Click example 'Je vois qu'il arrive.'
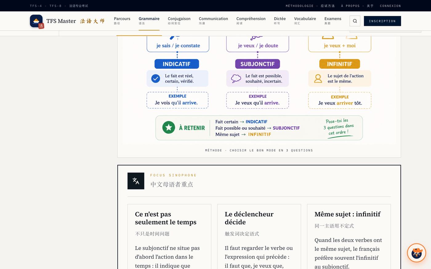Image resolution: width=431 pixels, height=269 pixels. [x=177, y=100]
